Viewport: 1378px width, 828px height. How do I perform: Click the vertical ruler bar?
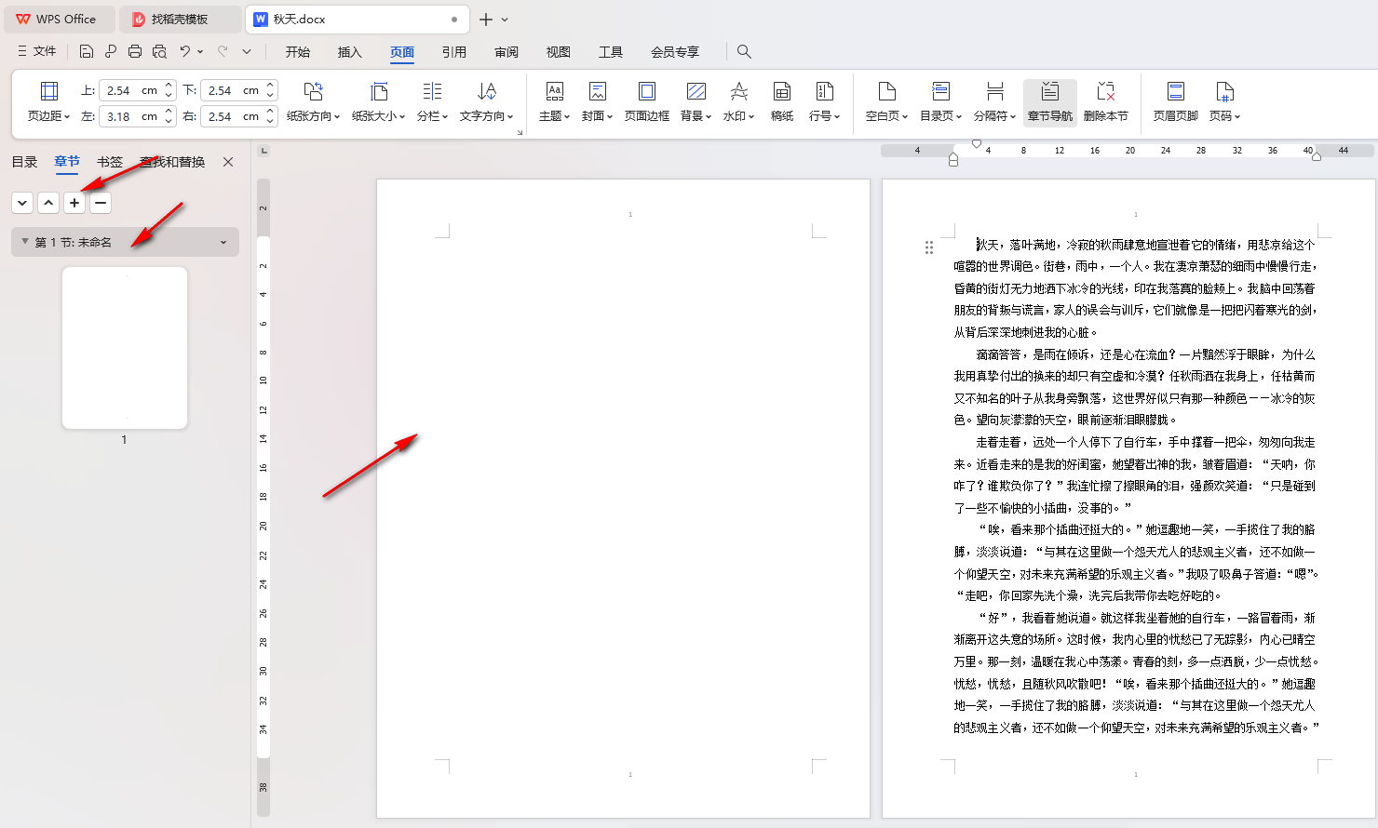263,498
